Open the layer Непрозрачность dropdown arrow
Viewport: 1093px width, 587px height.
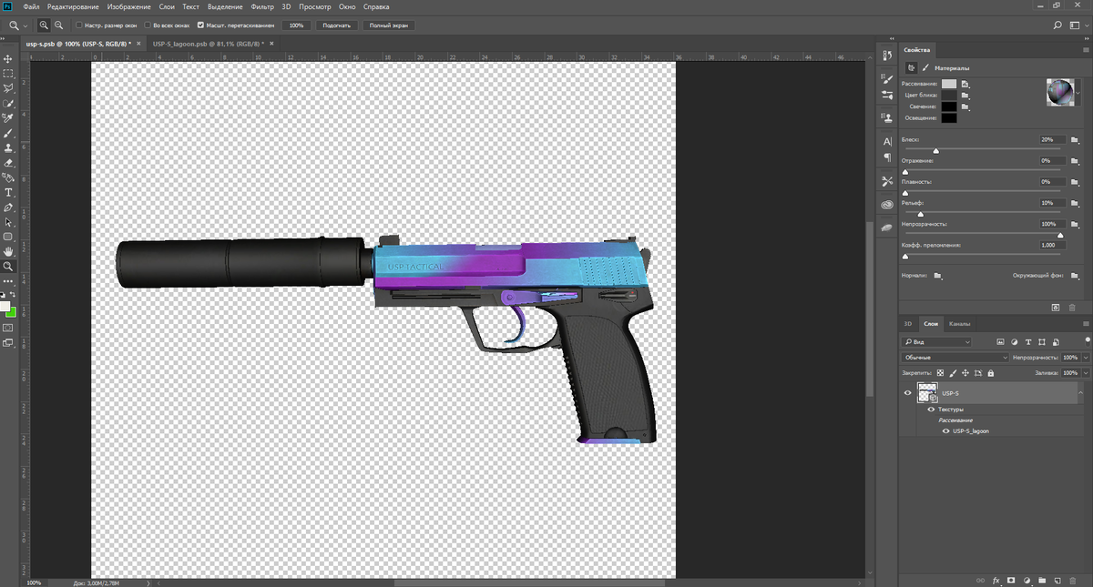[1086, 358]
